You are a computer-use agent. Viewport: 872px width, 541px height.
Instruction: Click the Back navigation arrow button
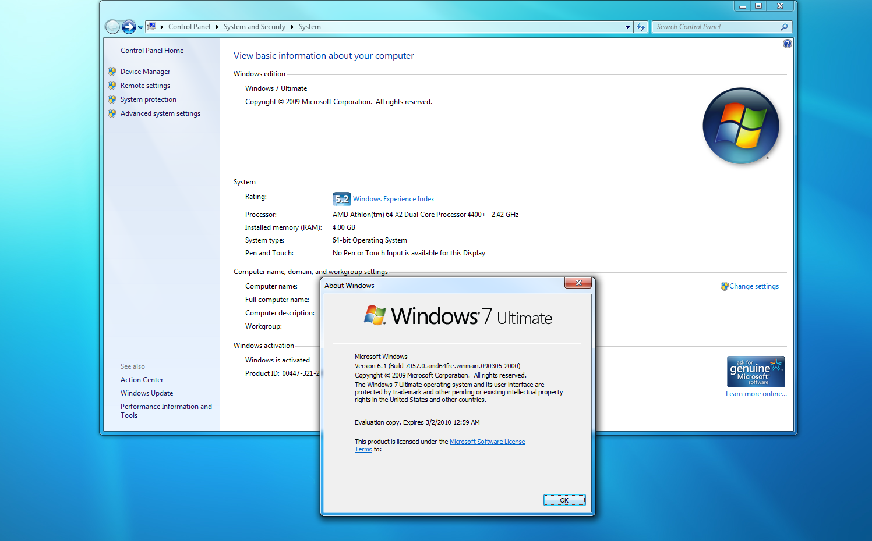[112, 27]
